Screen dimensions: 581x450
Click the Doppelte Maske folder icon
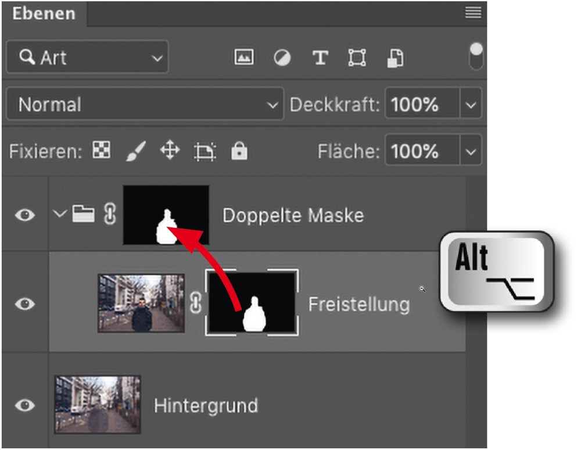click(x=83, y=213)
